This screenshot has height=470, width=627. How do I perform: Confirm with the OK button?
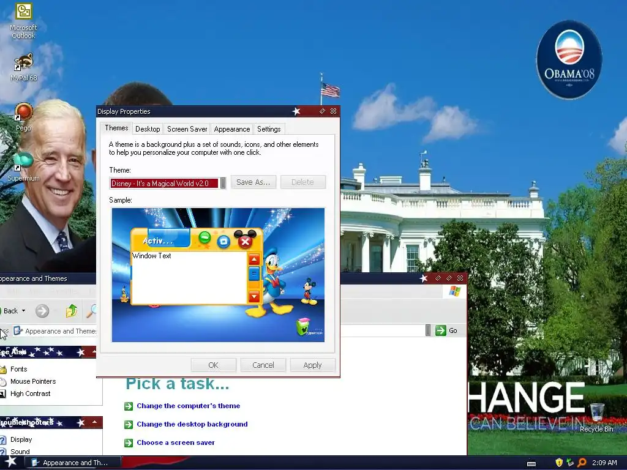(x=214, y=365)
